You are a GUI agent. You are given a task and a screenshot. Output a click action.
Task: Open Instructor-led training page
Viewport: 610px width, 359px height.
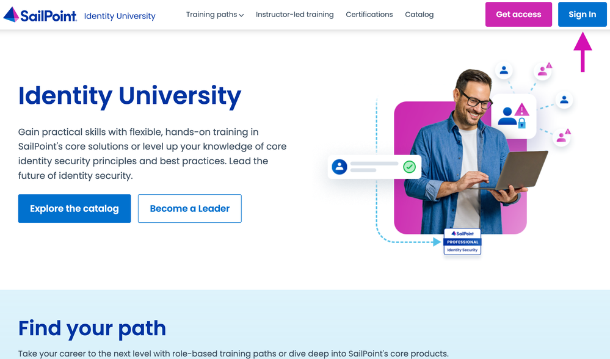[x=294, y=15]
